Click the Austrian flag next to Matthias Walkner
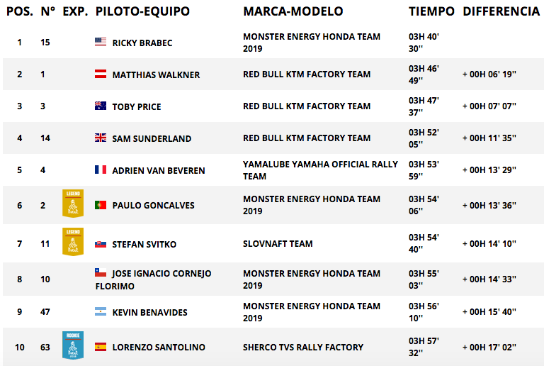Viewport: 544px width, 366px height. point(101,74)
